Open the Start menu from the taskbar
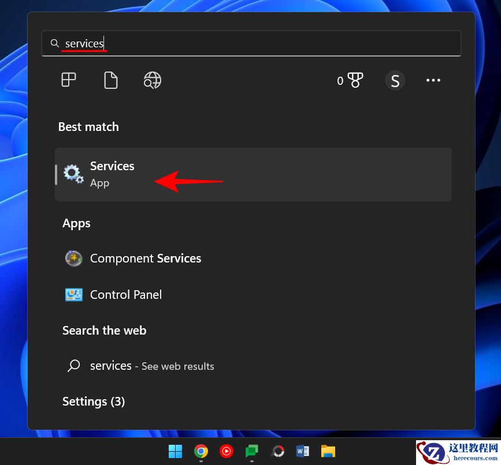This screenshot has width=501, height=465. 176,451
